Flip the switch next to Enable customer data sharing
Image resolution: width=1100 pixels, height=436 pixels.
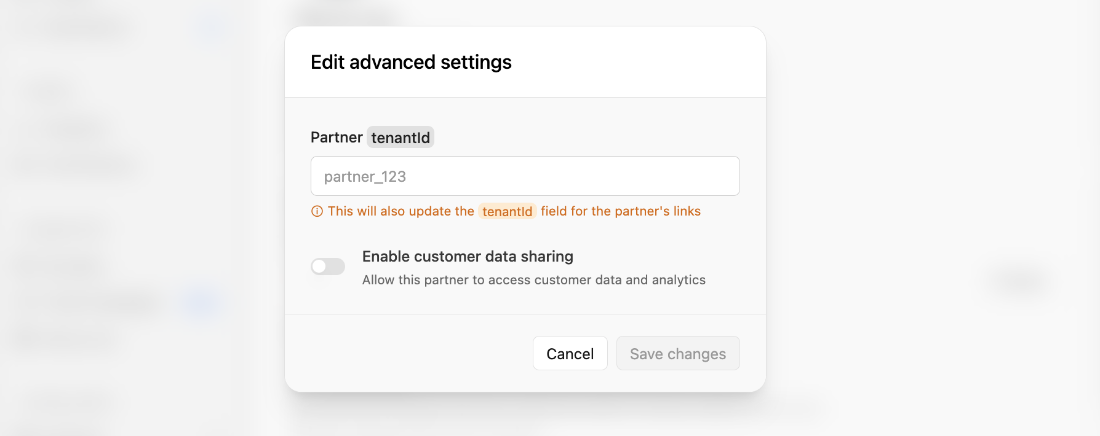pos(327,266)
